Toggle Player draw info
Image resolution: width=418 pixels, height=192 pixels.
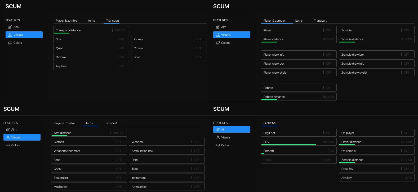pos(299,55)
